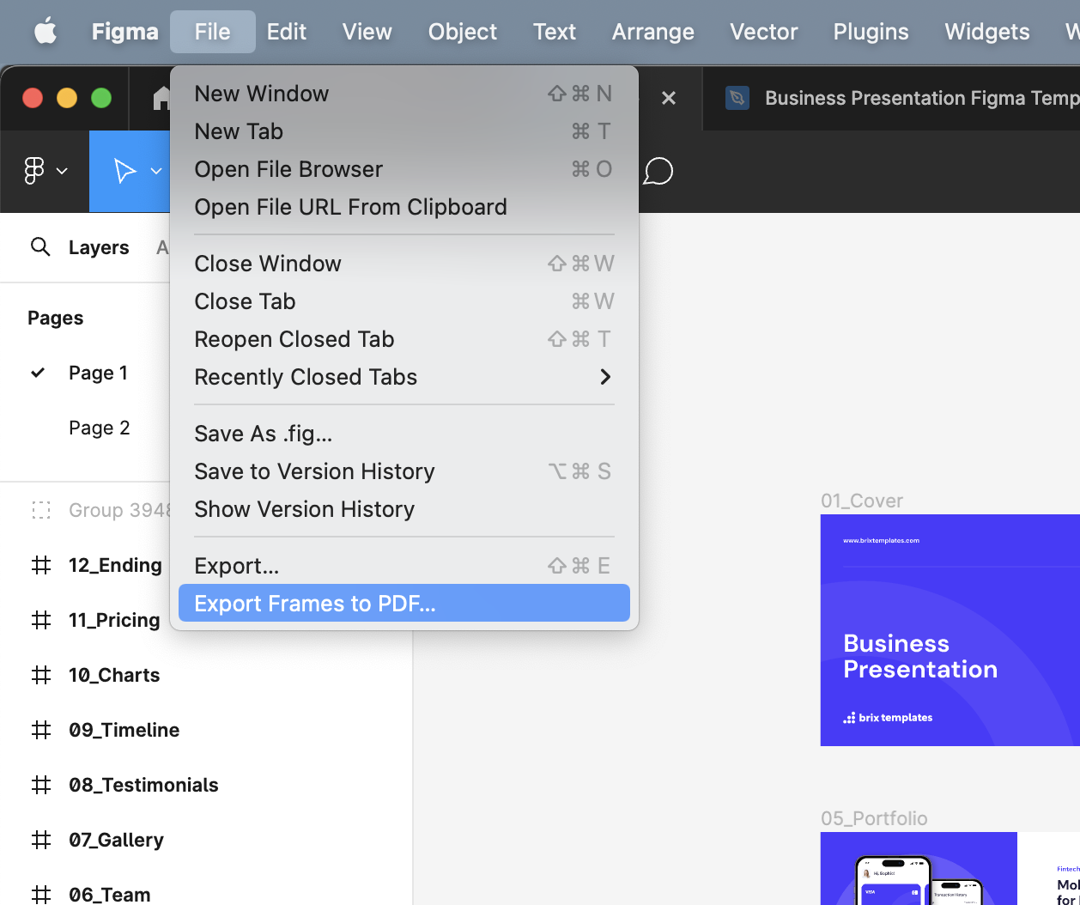
Task: Search layers with magnifier icon
Action: (x=40, y=247)
